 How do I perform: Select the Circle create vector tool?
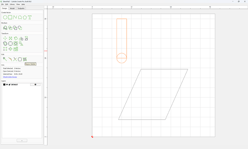click(5, 17)
